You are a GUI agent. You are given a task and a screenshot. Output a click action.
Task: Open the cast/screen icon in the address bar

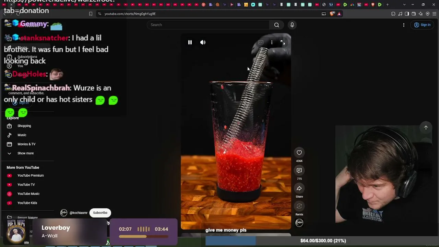pos(324,14)
